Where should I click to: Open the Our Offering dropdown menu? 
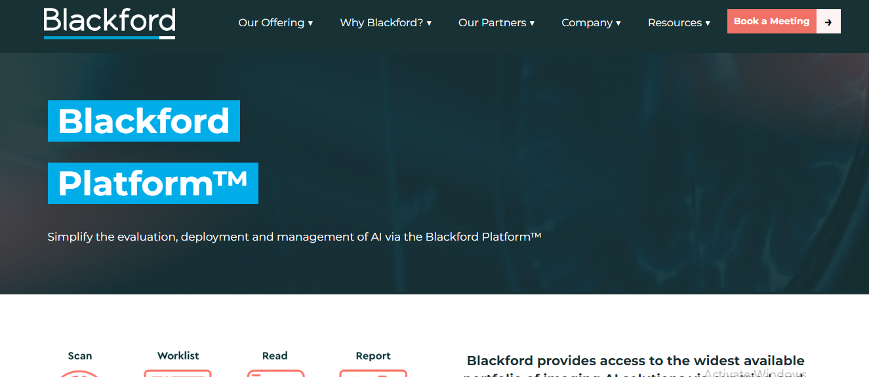point(275,22)
